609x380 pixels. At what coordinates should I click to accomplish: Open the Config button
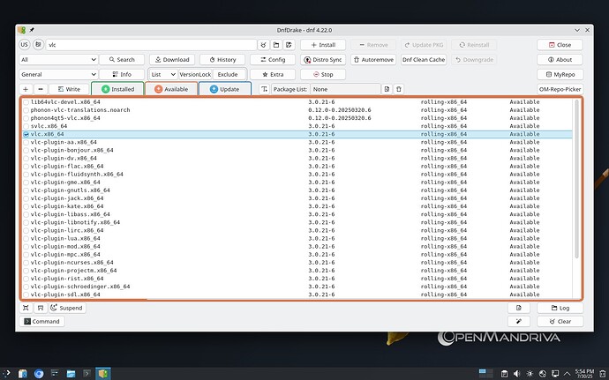coord(273,60)
